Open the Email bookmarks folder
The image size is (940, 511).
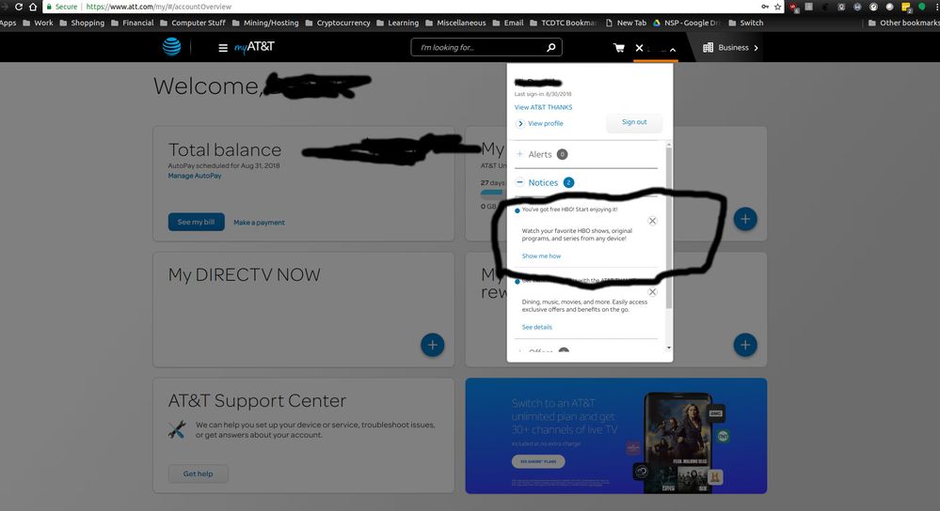[x=508, y=23]
